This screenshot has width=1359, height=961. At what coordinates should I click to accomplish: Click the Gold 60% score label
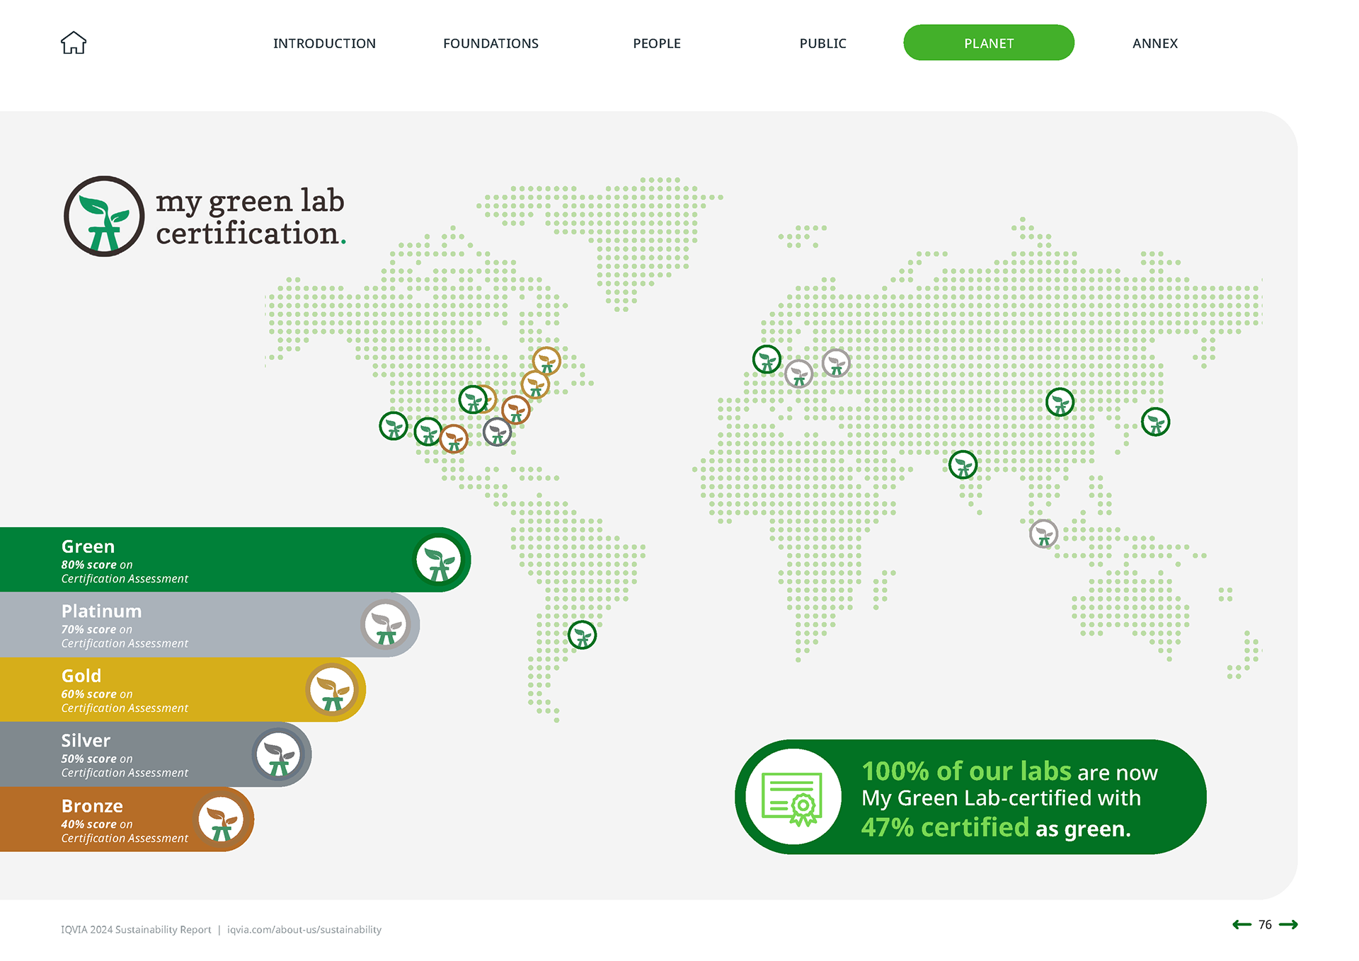[125, 691]
